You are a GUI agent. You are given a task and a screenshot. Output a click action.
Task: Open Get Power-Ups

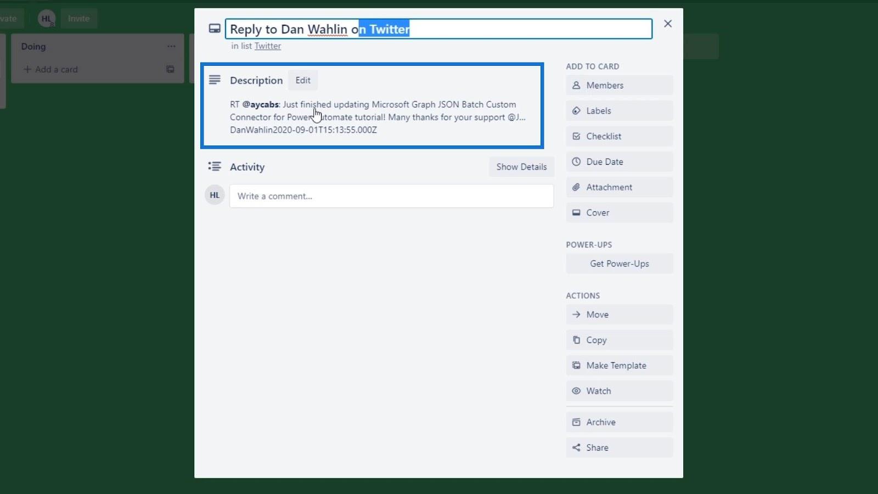click(x=620, y=263)
